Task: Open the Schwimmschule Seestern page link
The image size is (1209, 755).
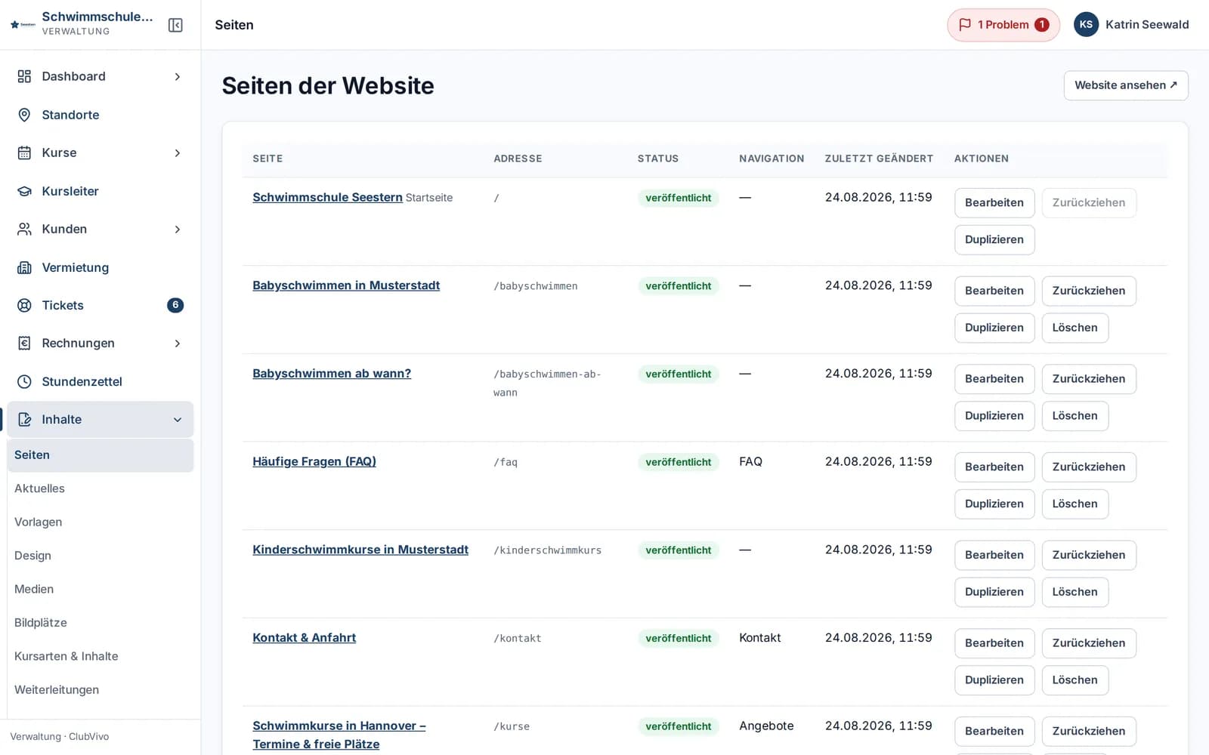Action: coord(327,197)
